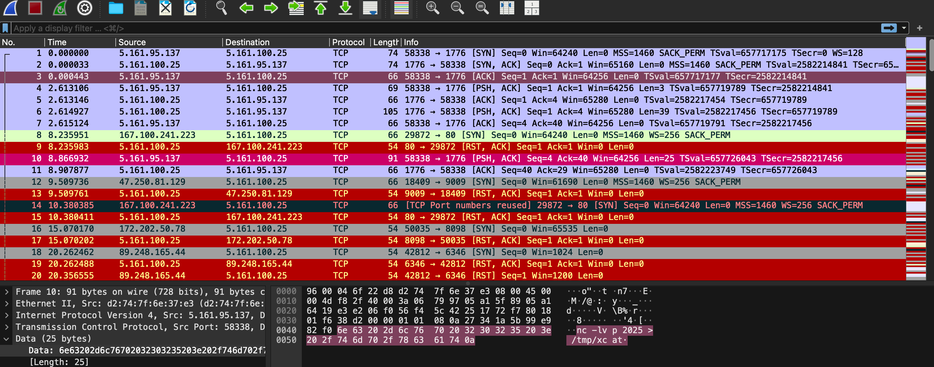Select packet 16 from 172.202.50.78

click(452, 229)
